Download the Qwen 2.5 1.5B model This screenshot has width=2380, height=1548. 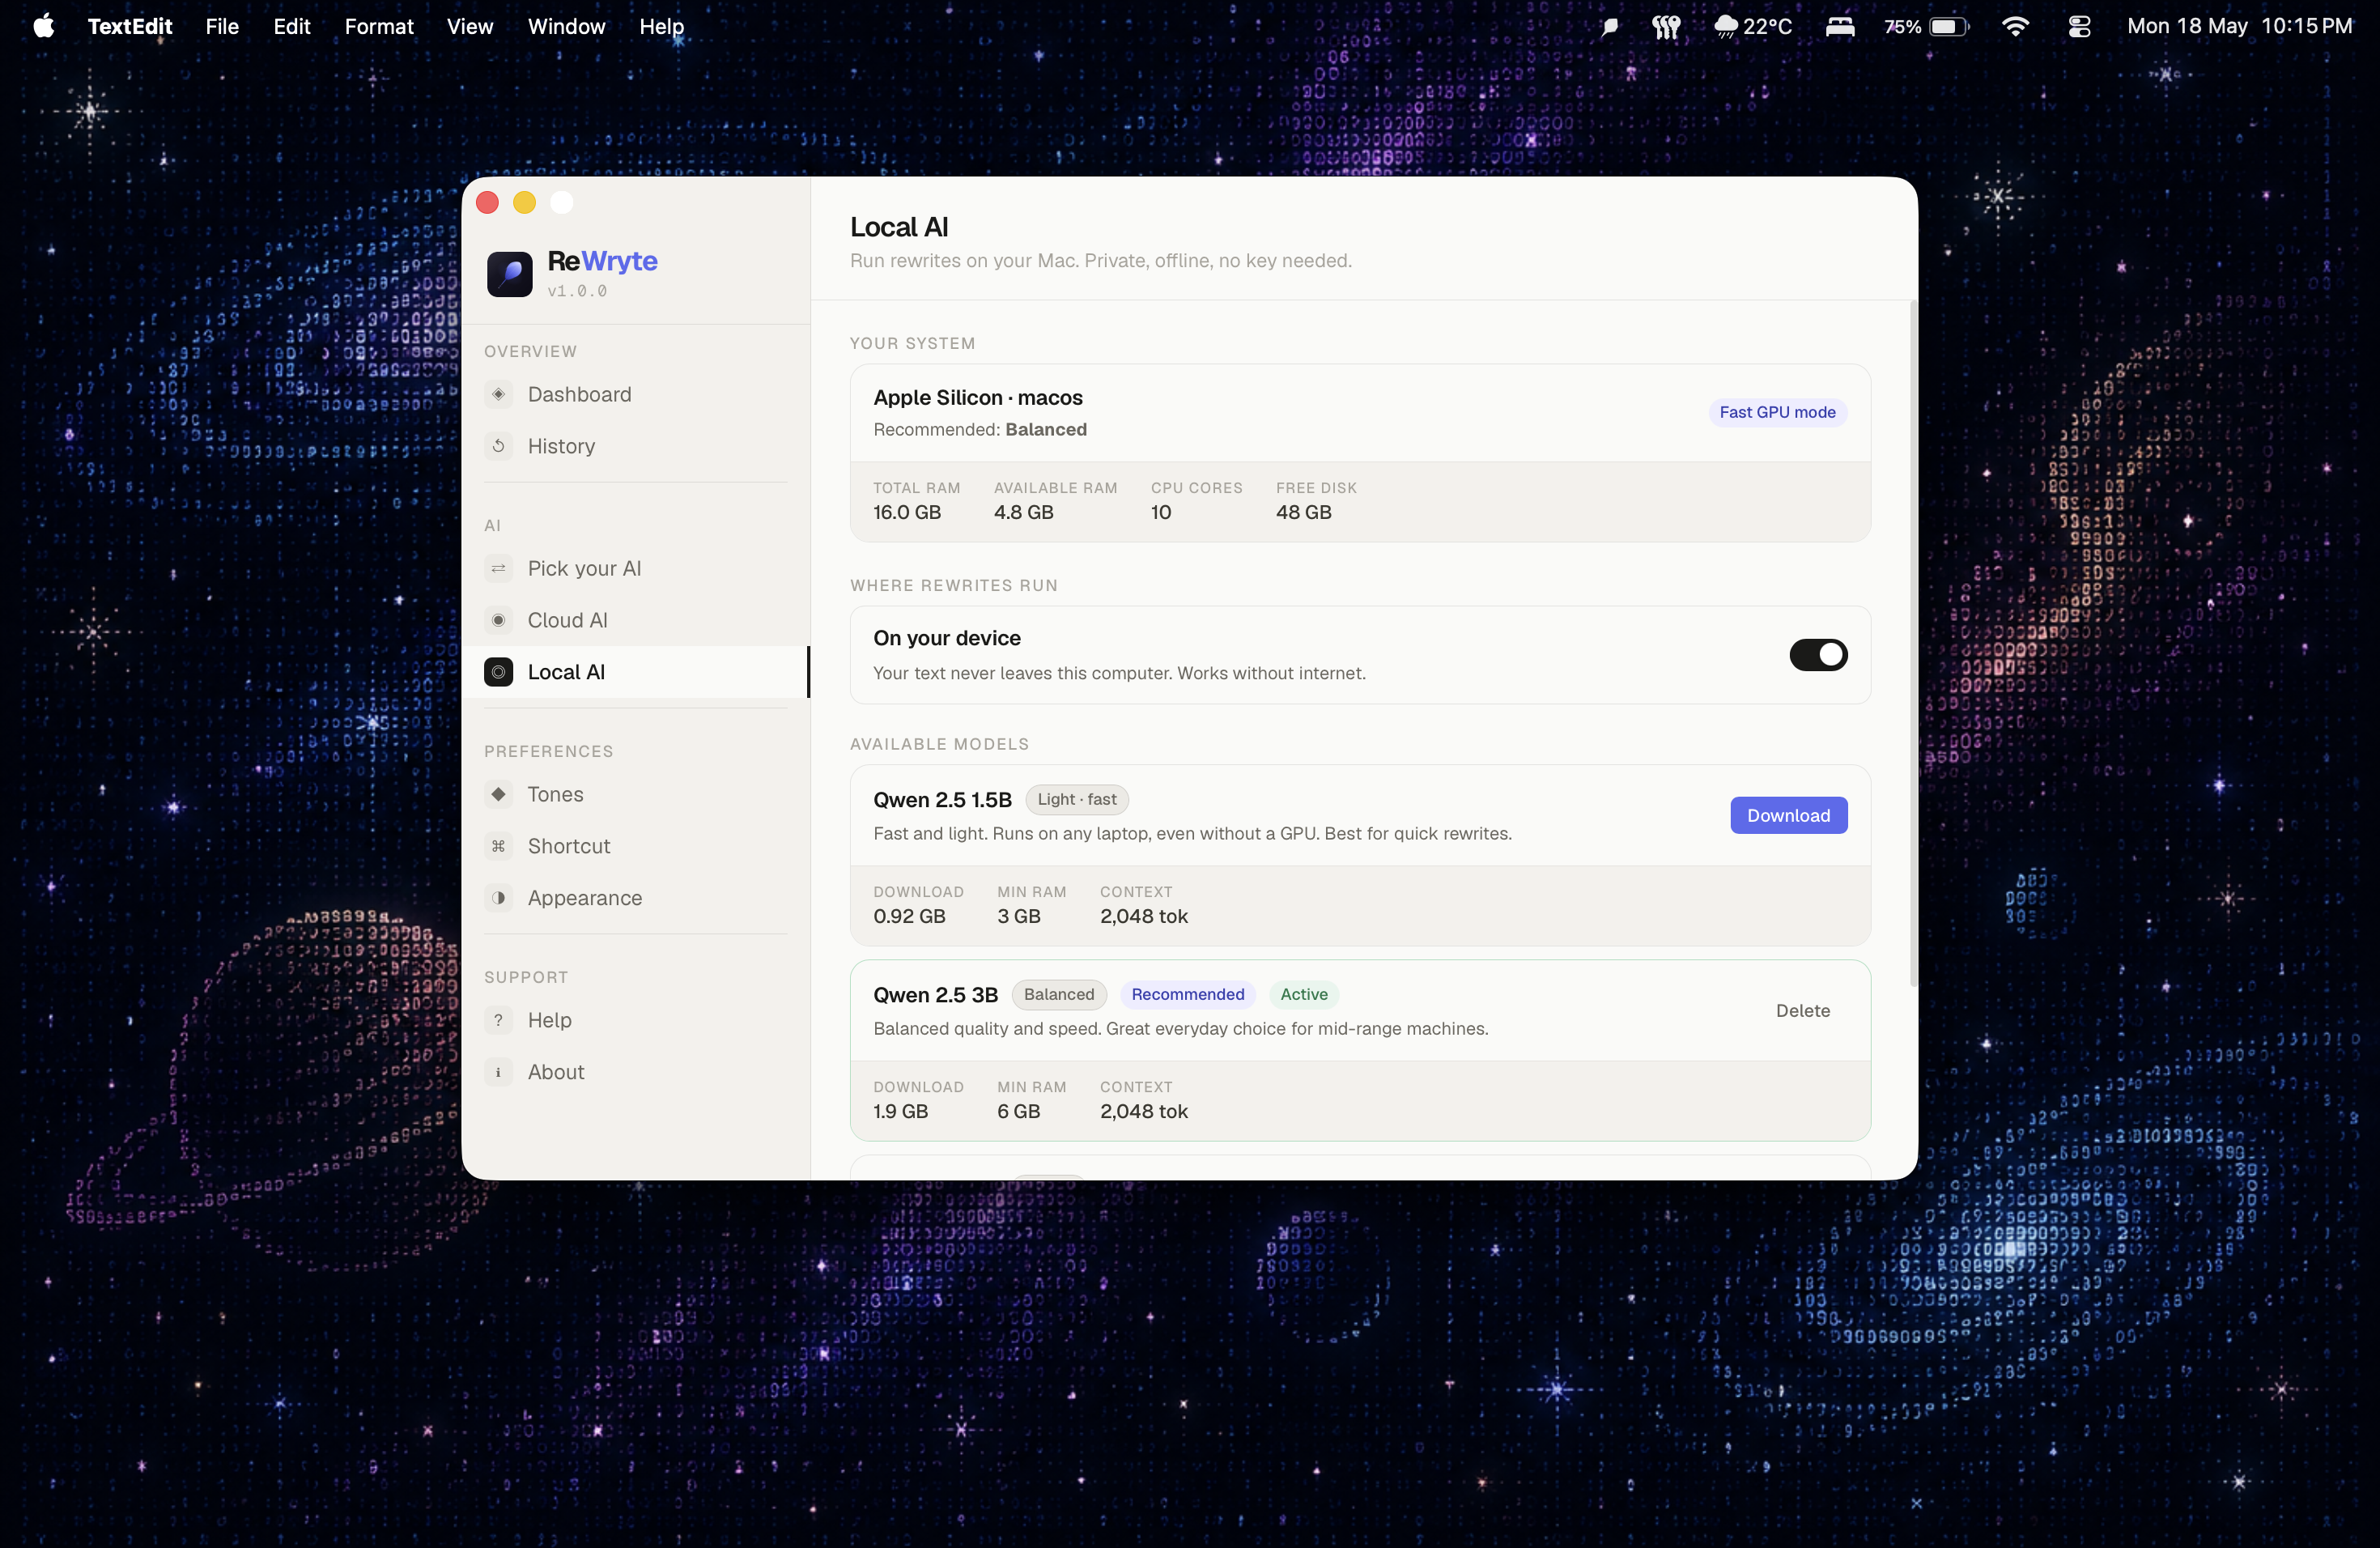[x=1788, y=815]
